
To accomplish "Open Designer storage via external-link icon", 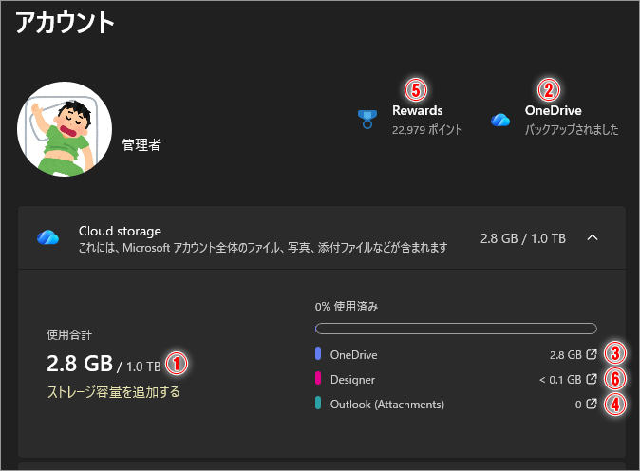I will tap(592, 380).
